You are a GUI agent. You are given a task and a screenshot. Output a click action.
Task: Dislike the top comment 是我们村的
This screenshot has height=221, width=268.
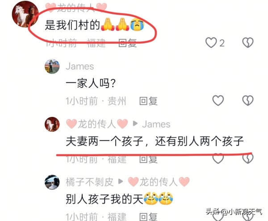click(248, 43)
